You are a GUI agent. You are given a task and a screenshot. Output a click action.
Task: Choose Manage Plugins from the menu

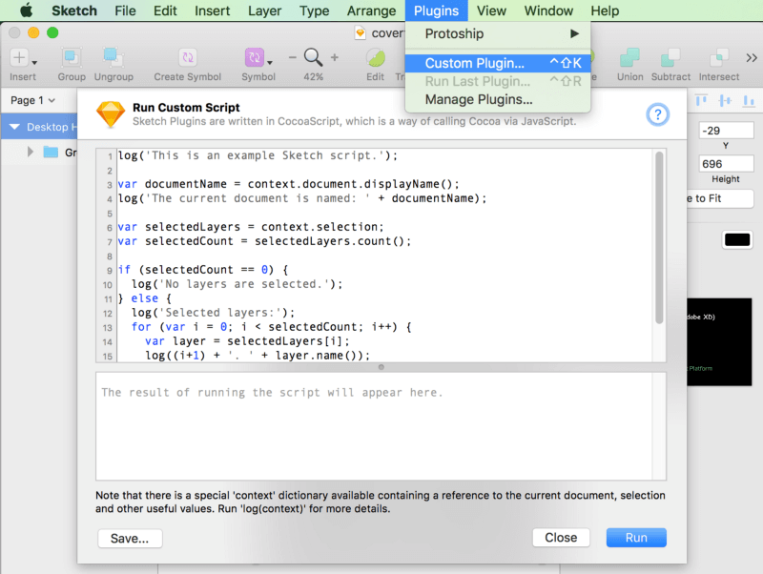477,99
